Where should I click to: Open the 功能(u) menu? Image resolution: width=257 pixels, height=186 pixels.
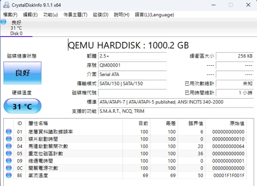[x=50, y=14]
